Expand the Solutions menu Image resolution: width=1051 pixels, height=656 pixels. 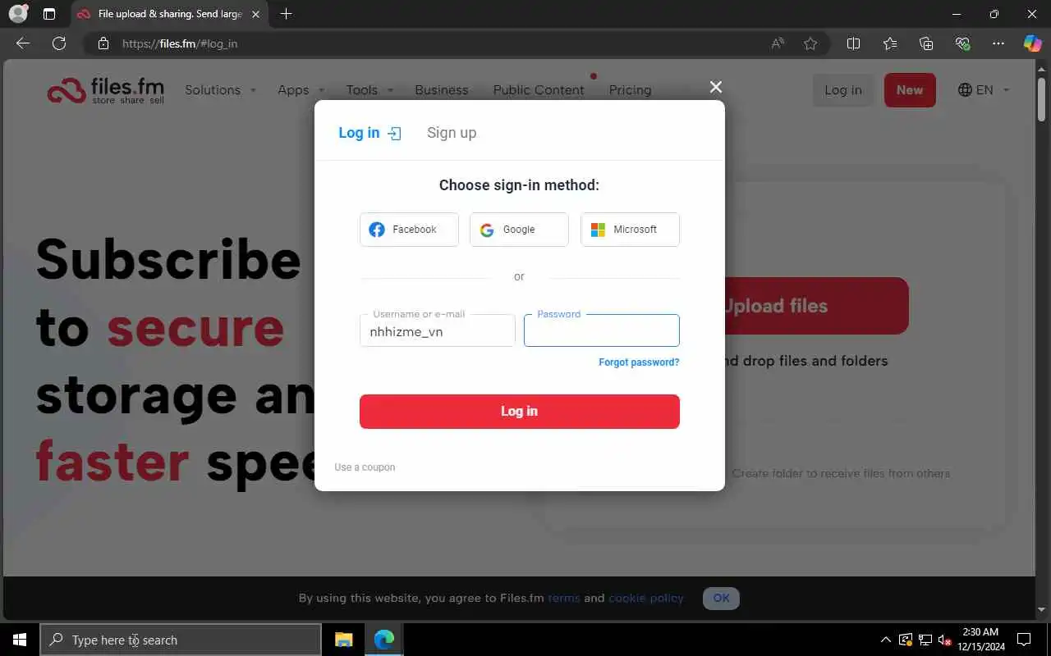220,90
